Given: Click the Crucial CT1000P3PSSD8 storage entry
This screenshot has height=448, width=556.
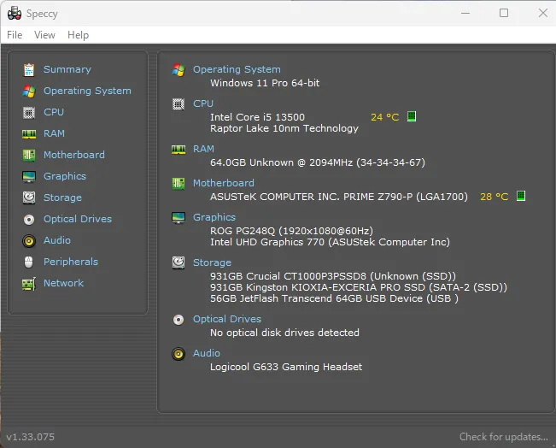Looking at the screenshot, I should pos(333,276).
